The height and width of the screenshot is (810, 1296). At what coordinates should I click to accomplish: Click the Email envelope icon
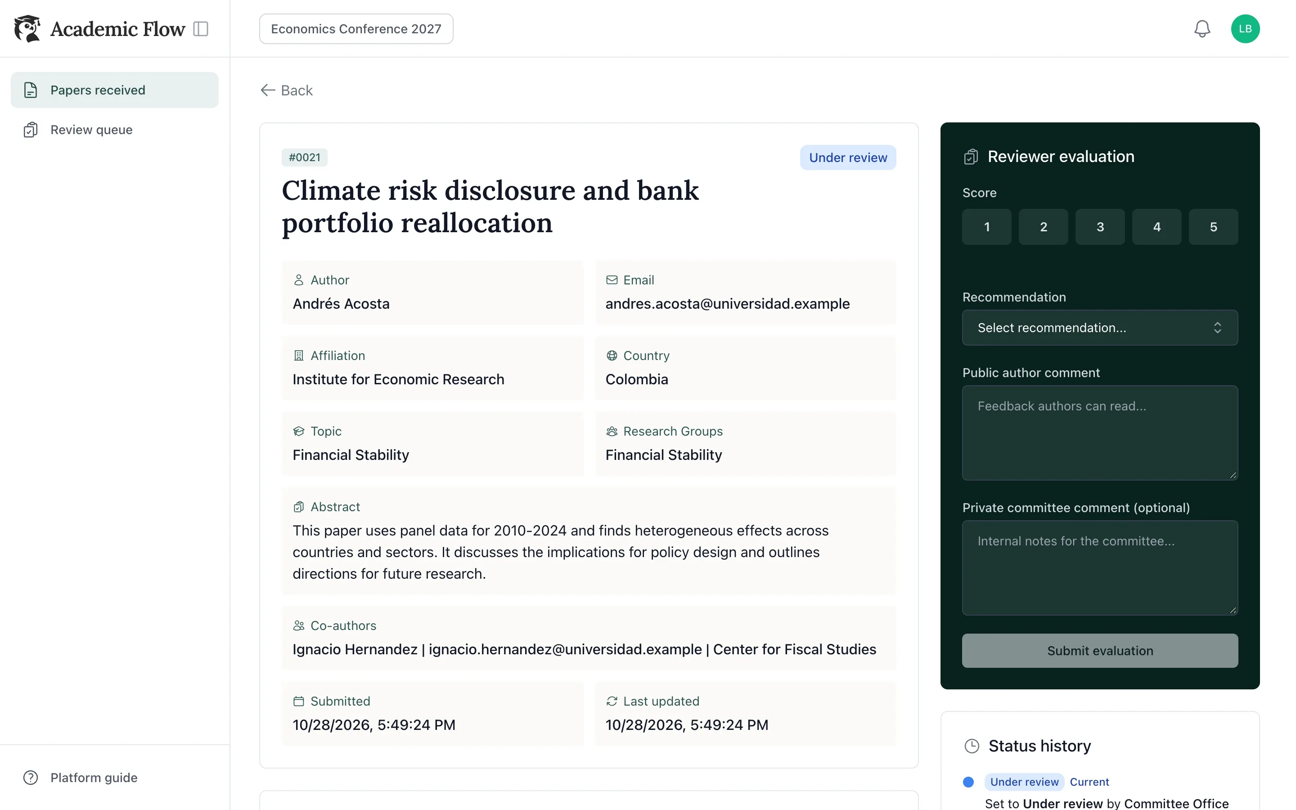(612, 279)
